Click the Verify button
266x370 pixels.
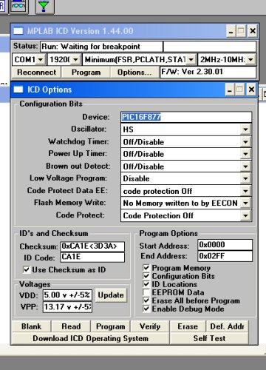click(150, 326)
